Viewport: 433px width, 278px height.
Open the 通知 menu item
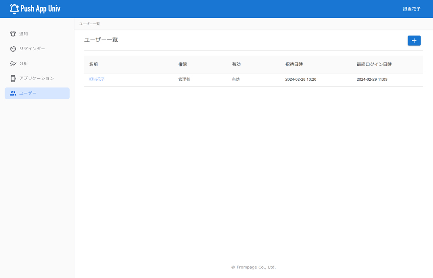(37, 34)
